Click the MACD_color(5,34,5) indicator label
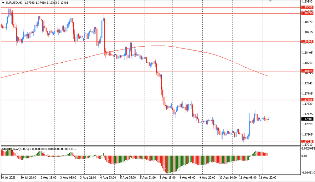 pos(16,149)
